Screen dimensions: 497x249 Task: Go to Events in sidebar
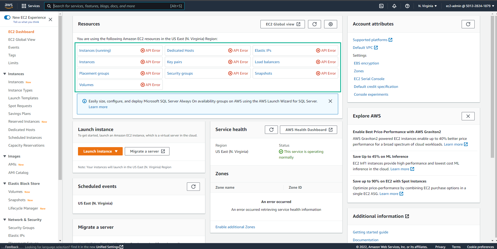coord(14,47)
